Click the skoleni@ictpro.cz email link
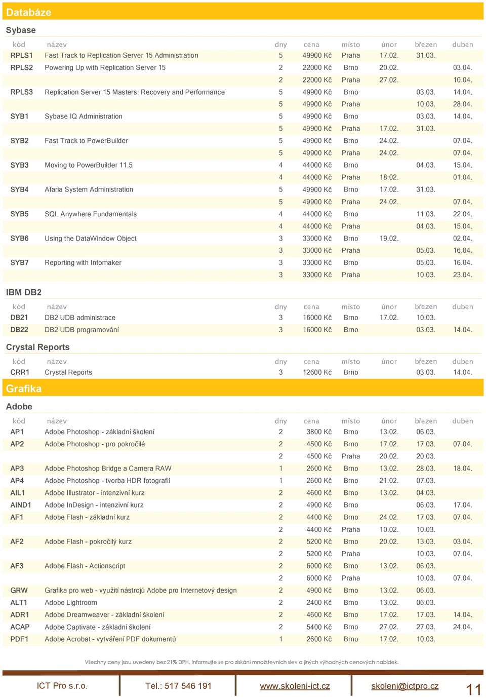The height and width of the screenshot is (698, 486). (405, 686)
